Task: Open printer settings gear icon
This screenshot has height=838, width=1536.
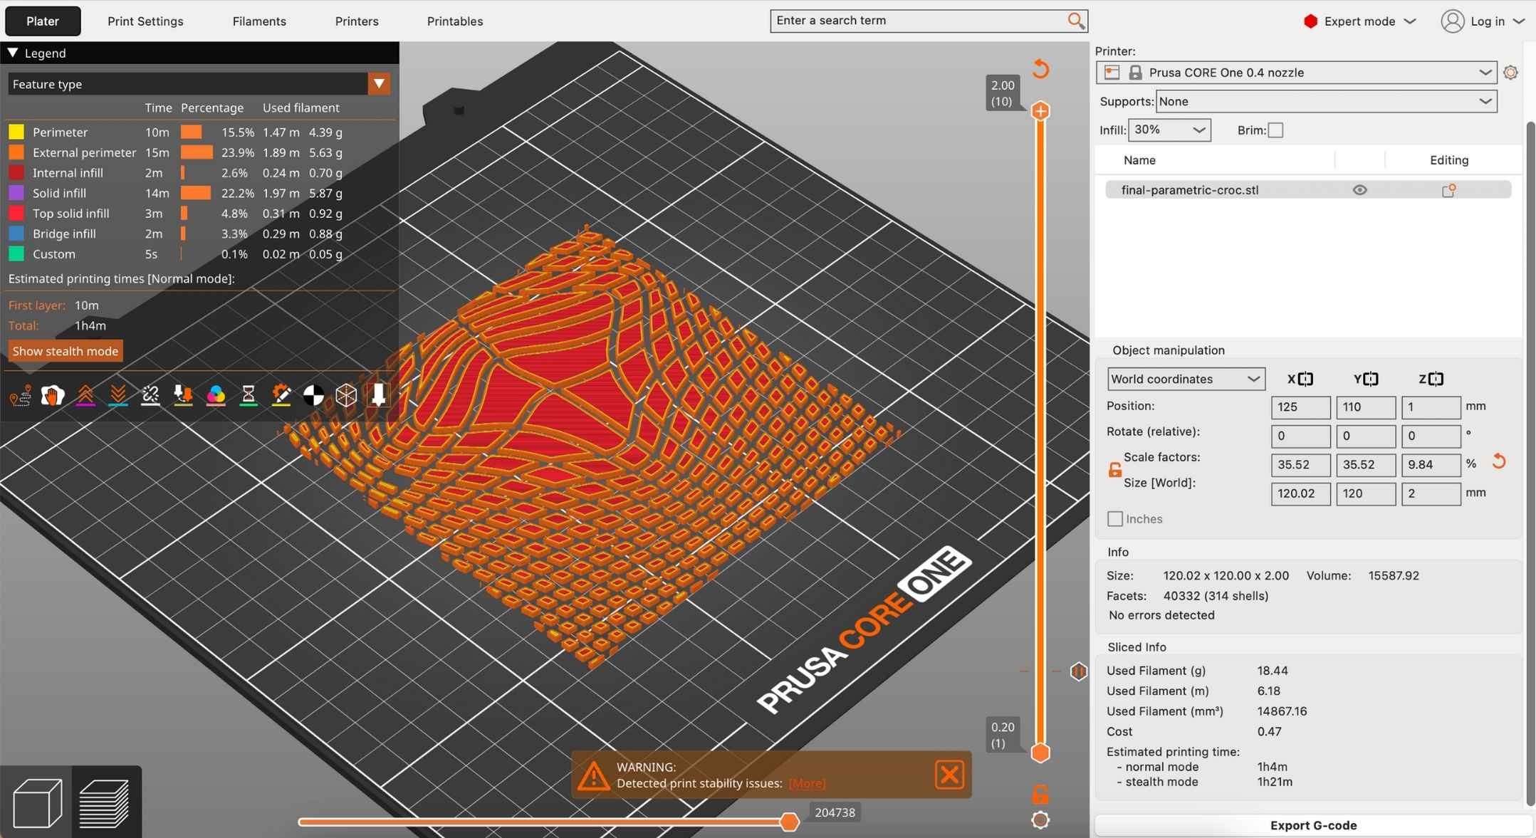Action: [1510, 73]
